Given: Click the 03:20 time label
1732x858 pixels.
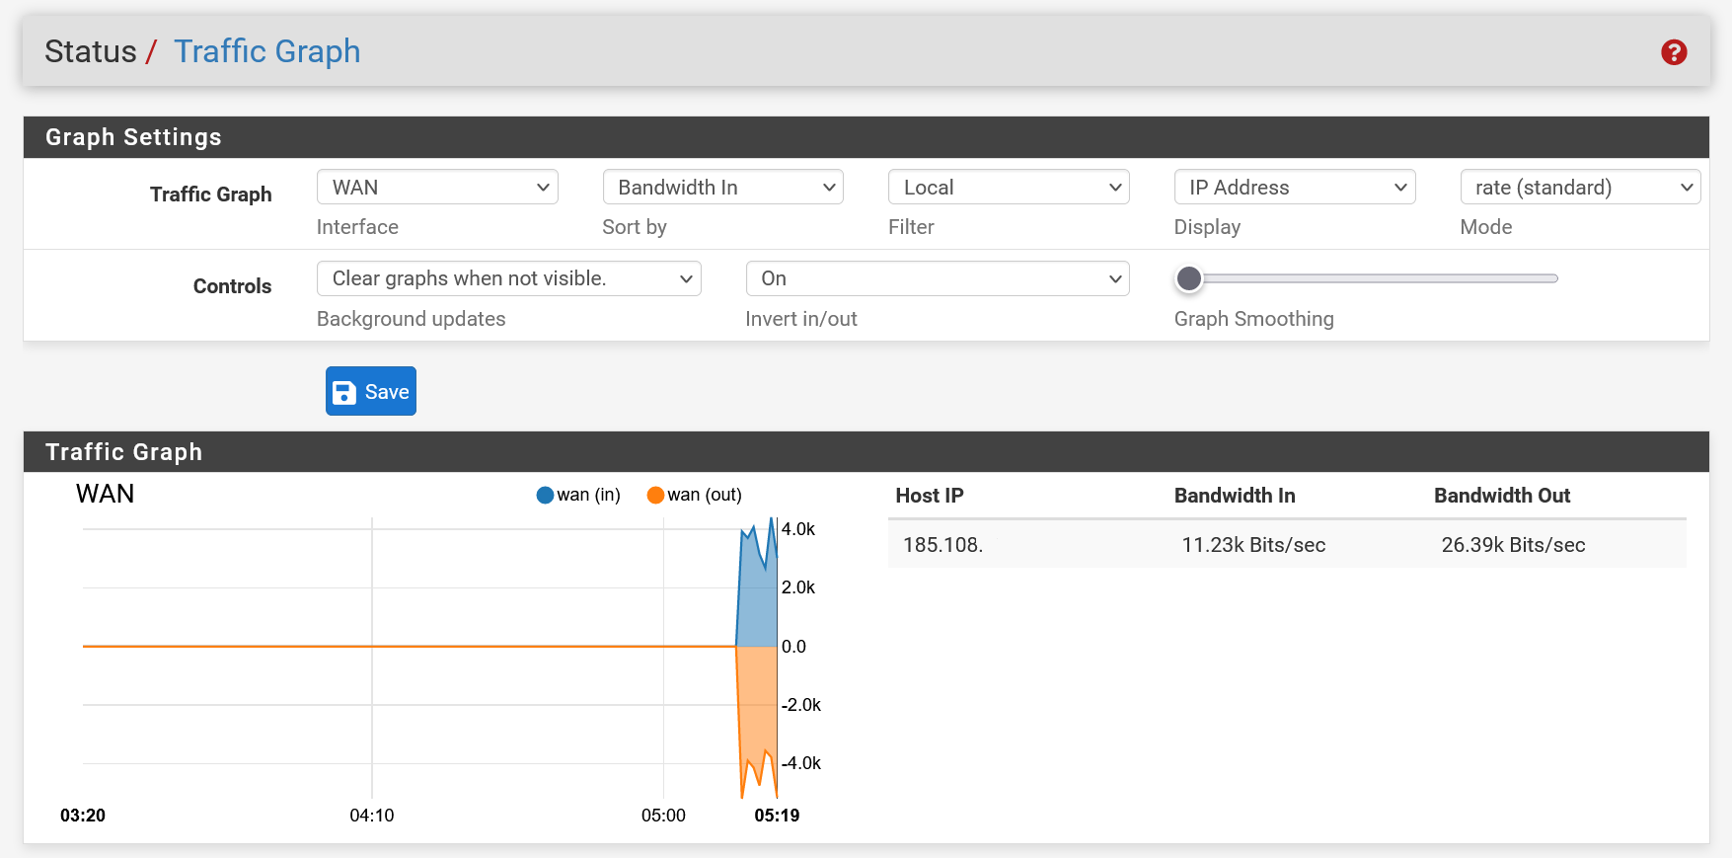Looking at the screenshot, I should [x=83, y=816].
